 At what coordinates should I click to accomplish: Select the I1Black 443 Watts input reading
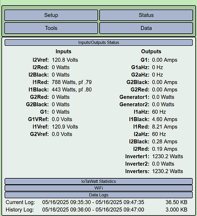click(x=72, y=90)
